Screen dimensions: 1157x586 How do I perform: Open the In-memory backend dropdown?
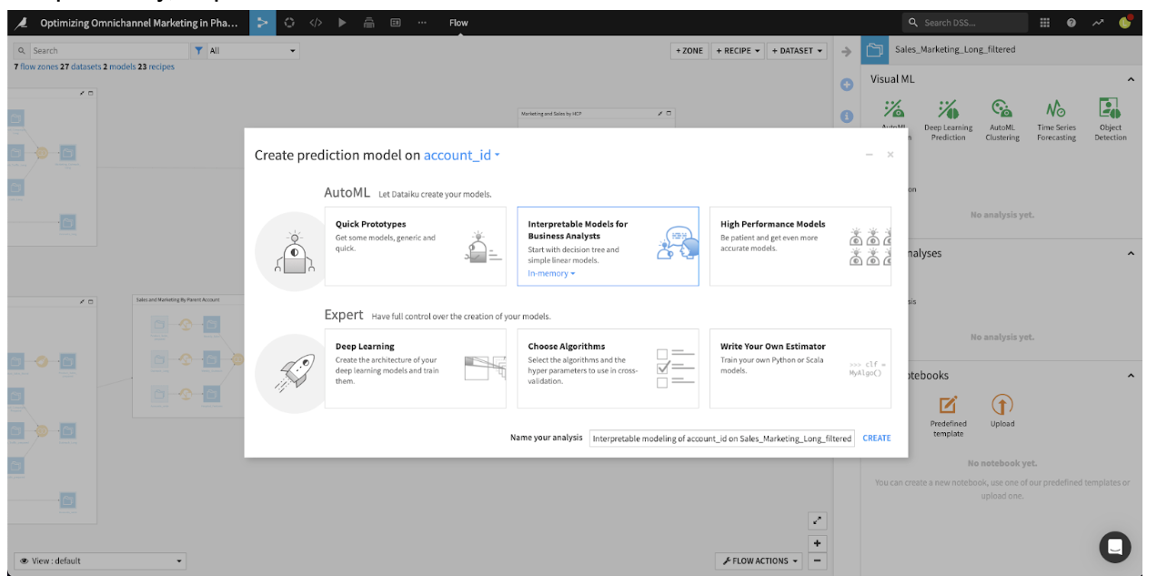[551, 273]
